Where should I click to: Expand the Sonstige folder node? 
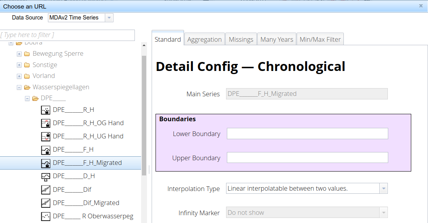coord(19,65)
